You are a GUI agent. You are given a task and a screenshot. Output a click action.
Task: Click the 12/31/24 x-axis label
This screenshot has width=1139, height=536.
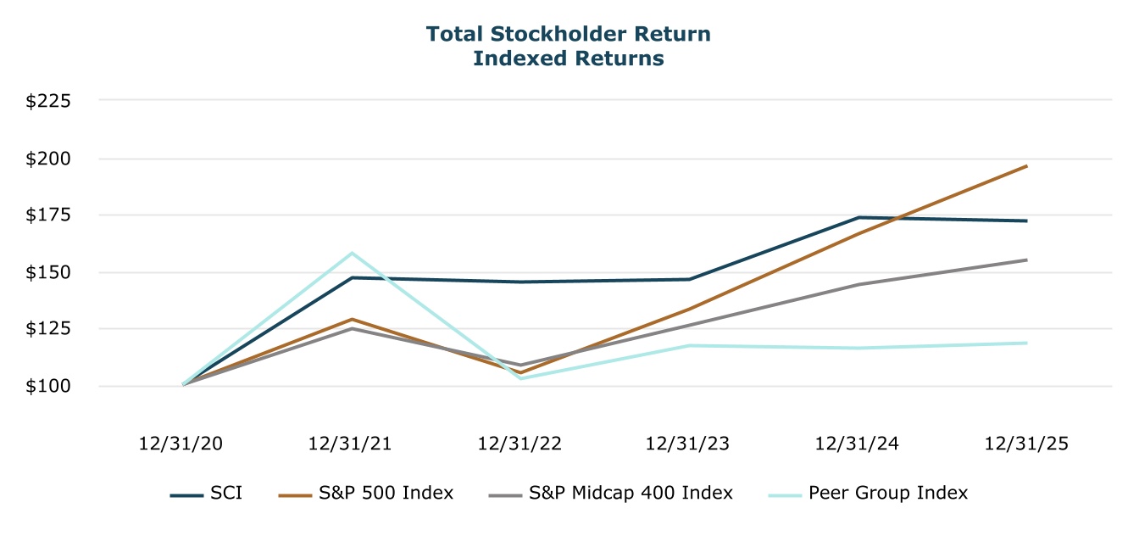[858, 444]
